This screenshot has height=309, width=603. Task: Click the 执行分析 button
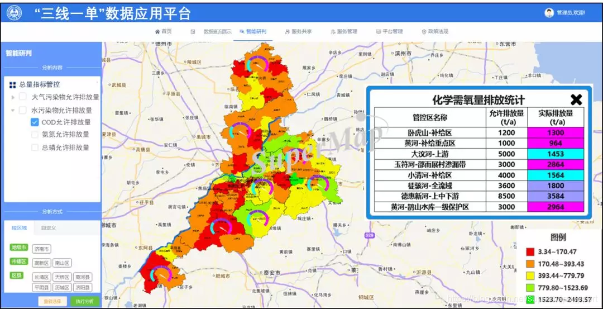[x=85, y=301]
